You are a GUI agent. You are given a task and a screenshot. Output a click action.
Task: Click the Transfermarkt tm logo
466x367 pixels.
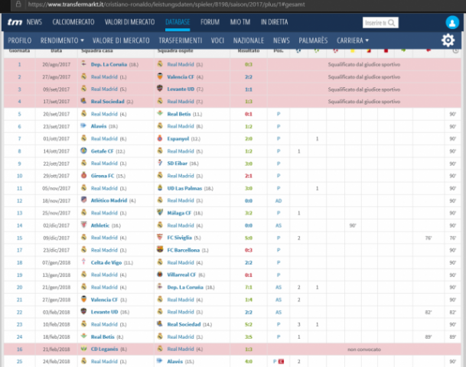[15, 22]
